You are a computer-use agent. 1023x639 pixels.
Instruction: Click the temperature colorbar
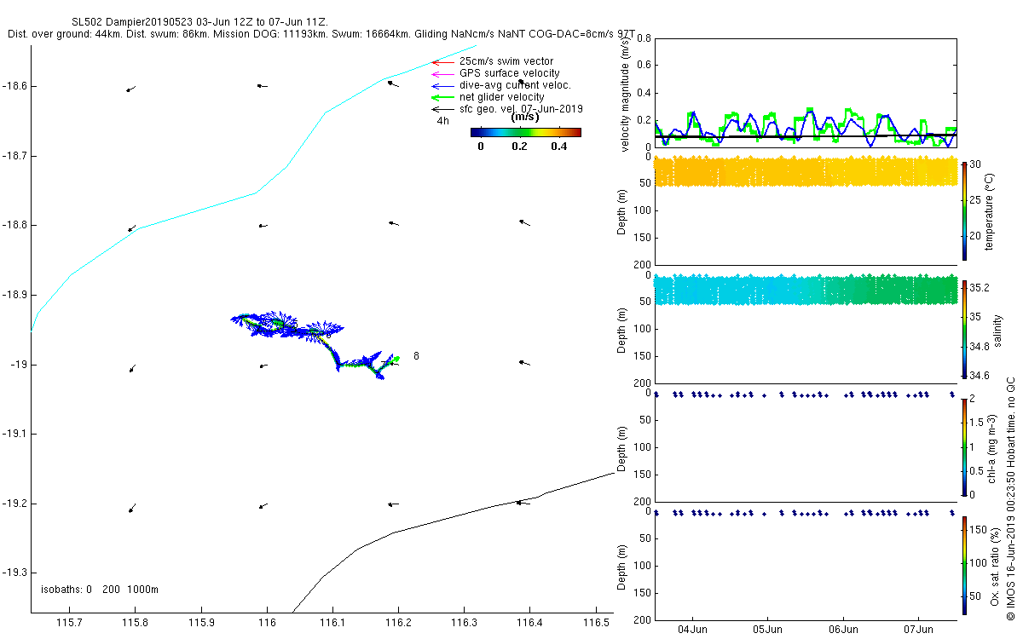point(964,210)
